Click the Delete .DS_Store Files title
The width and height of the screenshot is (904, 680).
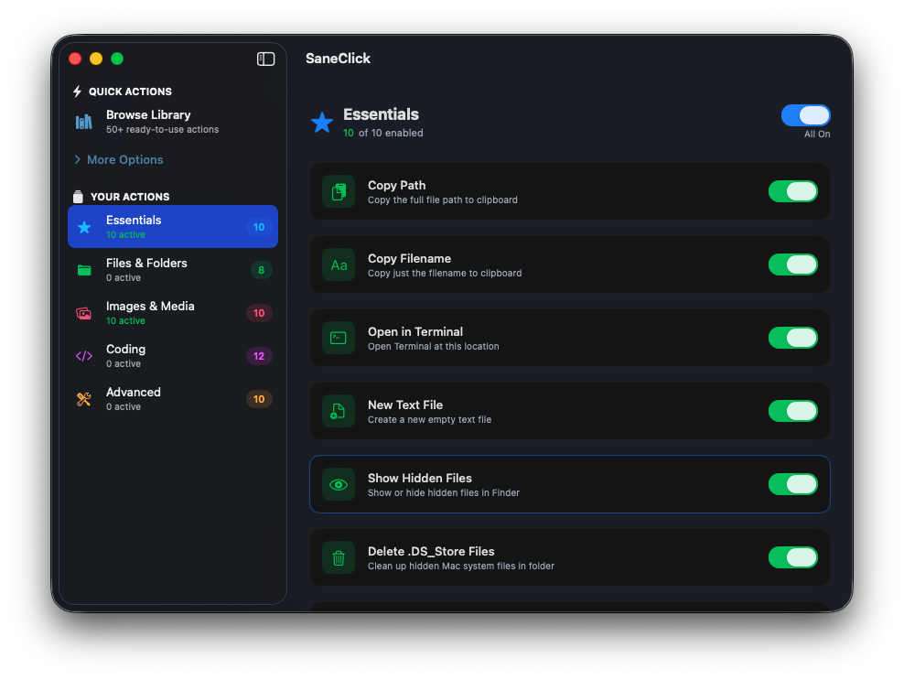(x=431, y=551)
